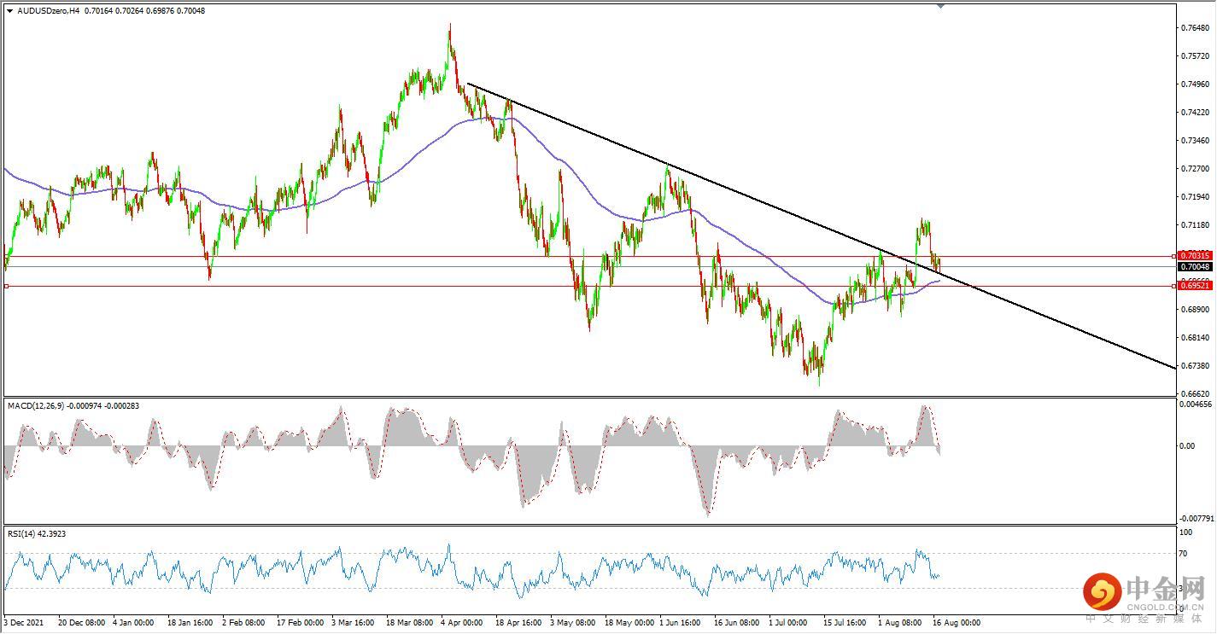Click the 18 Mar 08:00 time label

pos(410,622)
